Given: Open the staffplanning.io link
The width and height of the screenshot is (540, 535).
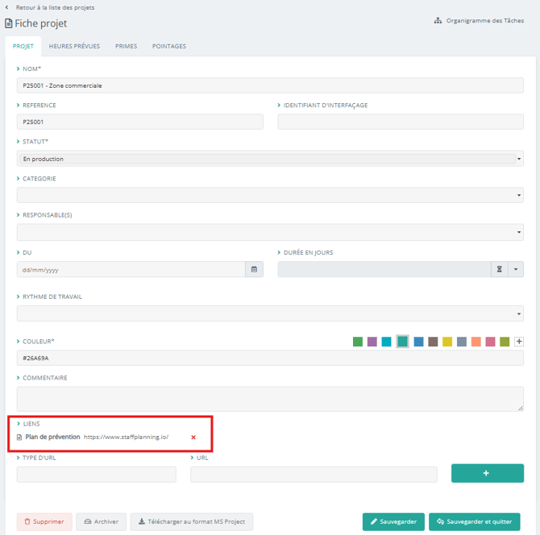Looking at the screenshot, I should point(126,437).
